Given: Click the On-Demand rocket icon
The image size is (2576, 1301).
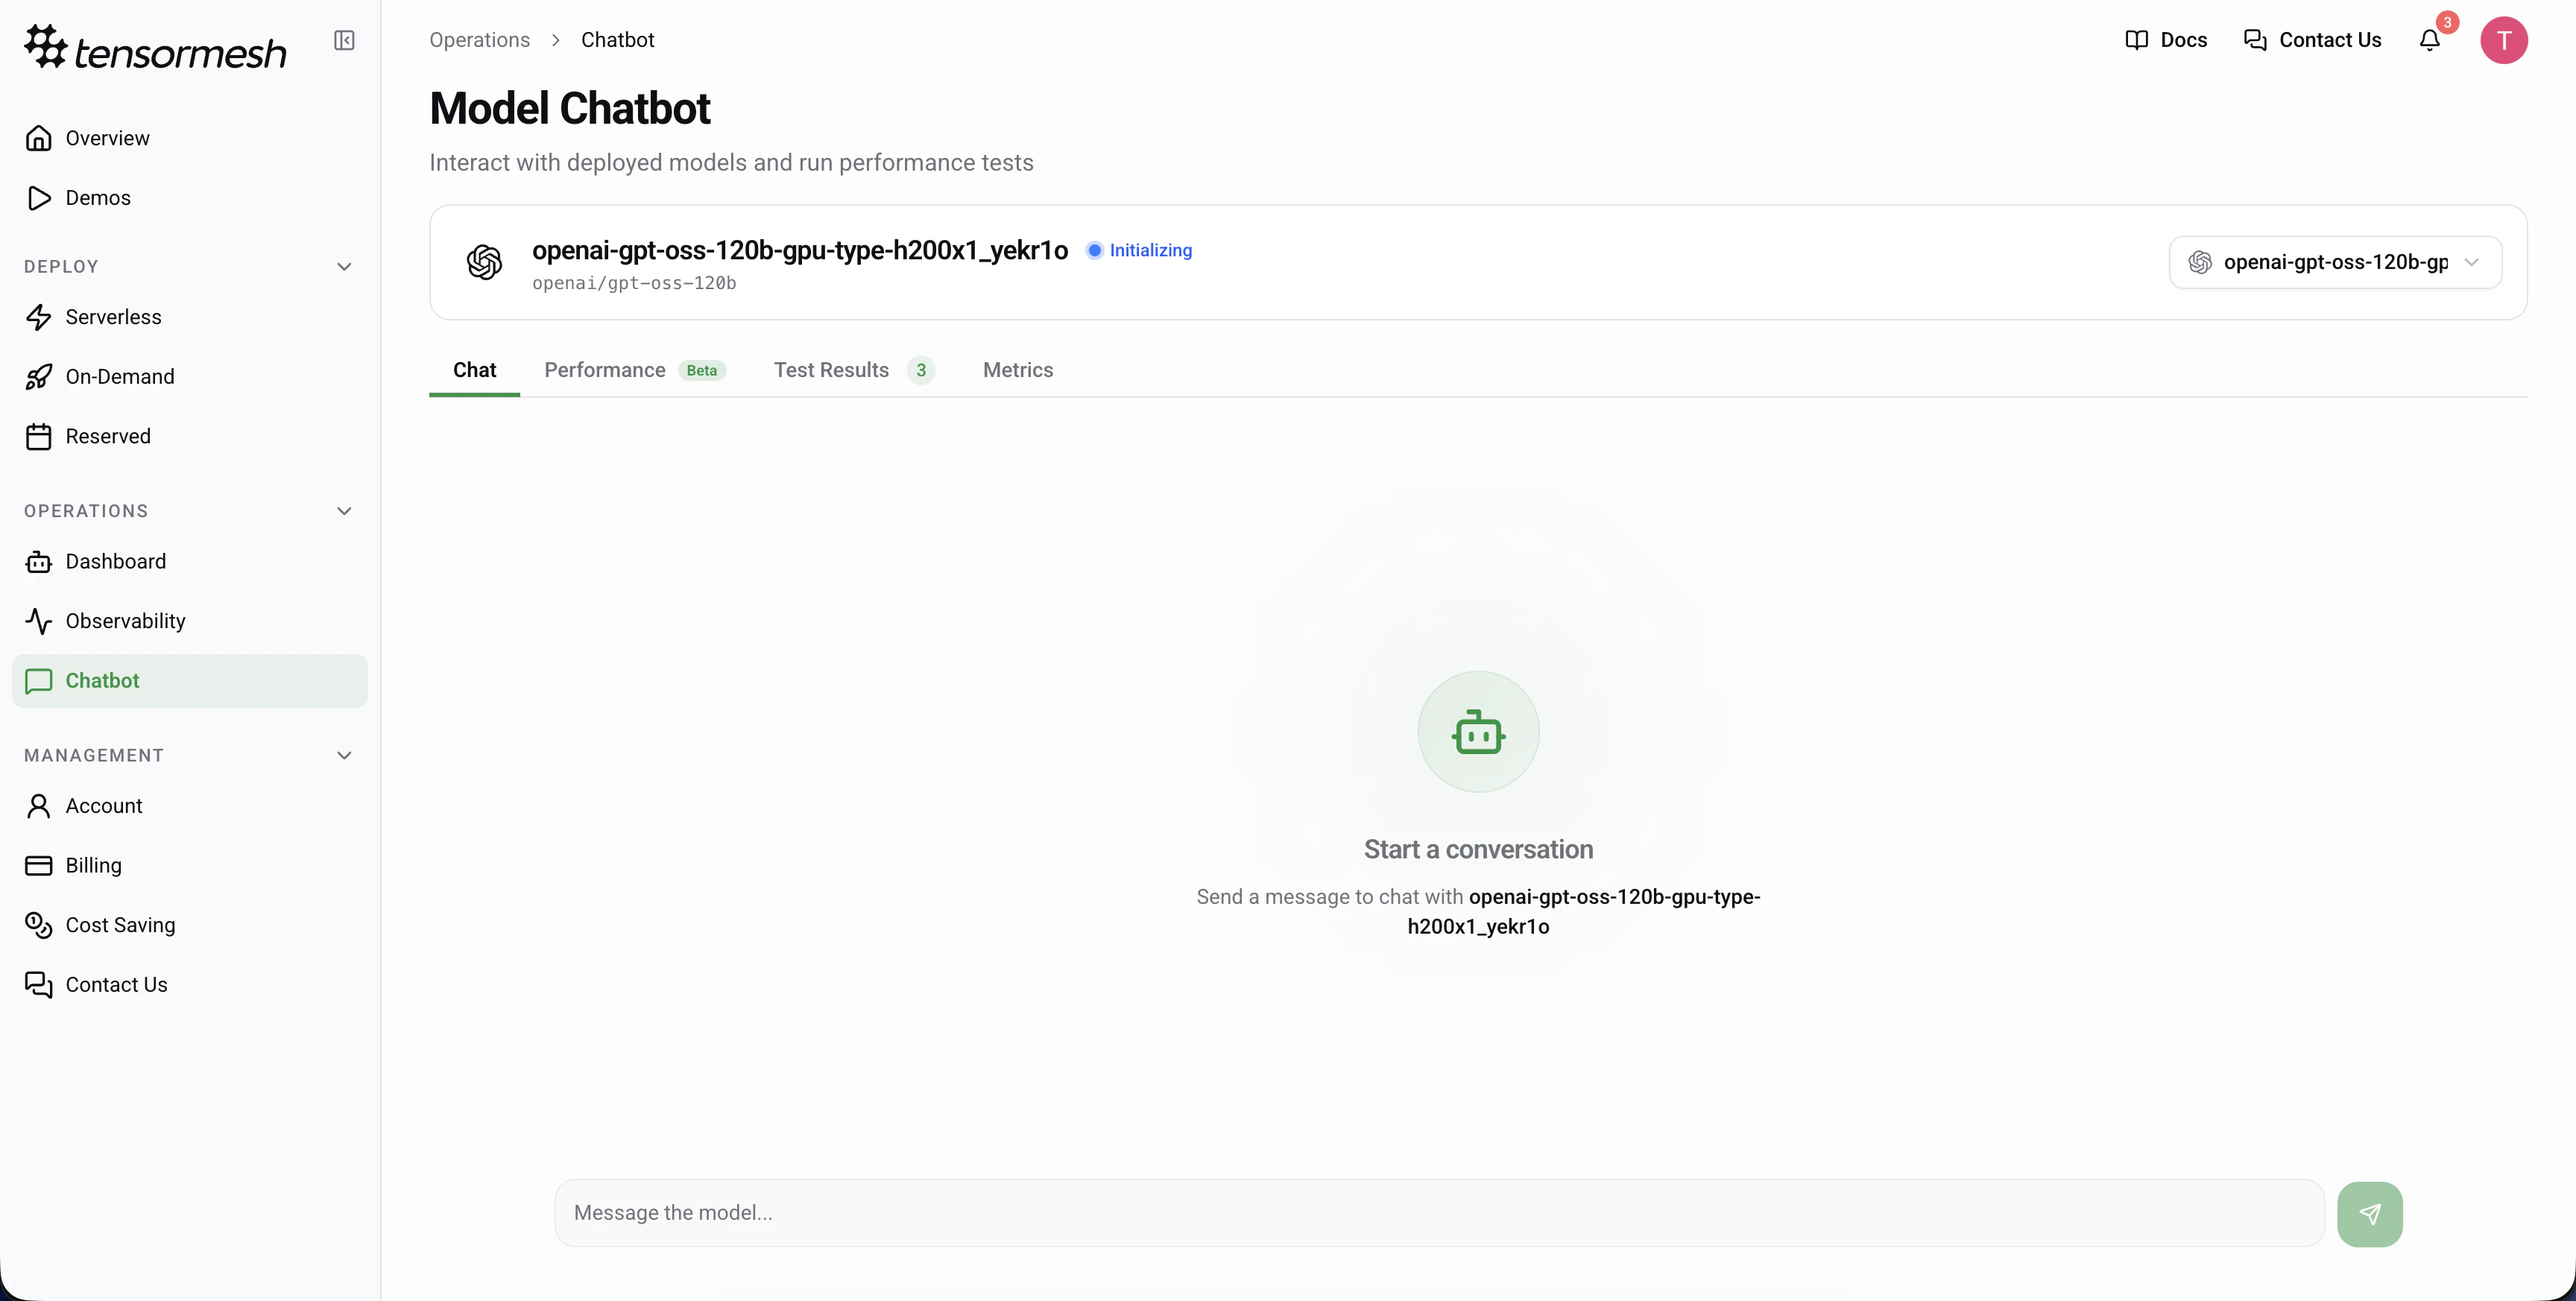Looking at the screenshot, I should tap(39, 377).
